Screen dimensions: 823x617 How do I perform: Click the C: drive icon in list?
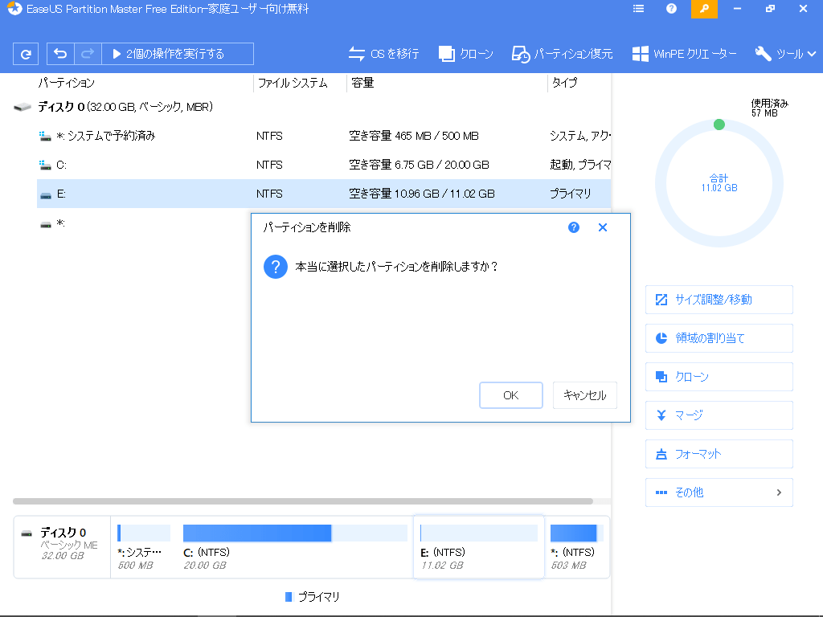pyautogui.click(x=45, y=165)
